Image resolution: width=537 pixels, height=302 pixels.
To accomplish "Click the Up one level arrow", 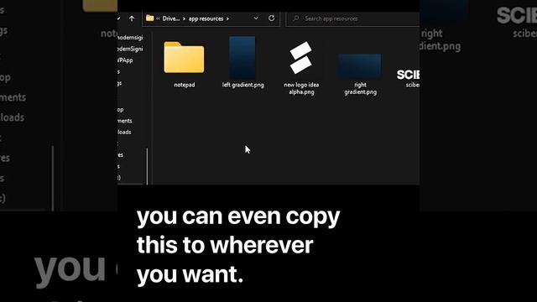I will pyautogui.click(x=132, y=18).
